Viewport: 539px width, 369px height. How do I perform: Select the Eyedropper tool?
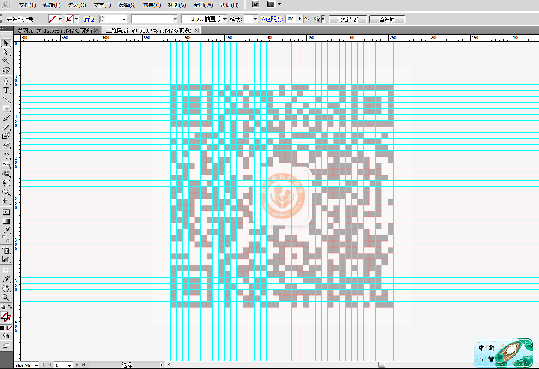point(6,230)
